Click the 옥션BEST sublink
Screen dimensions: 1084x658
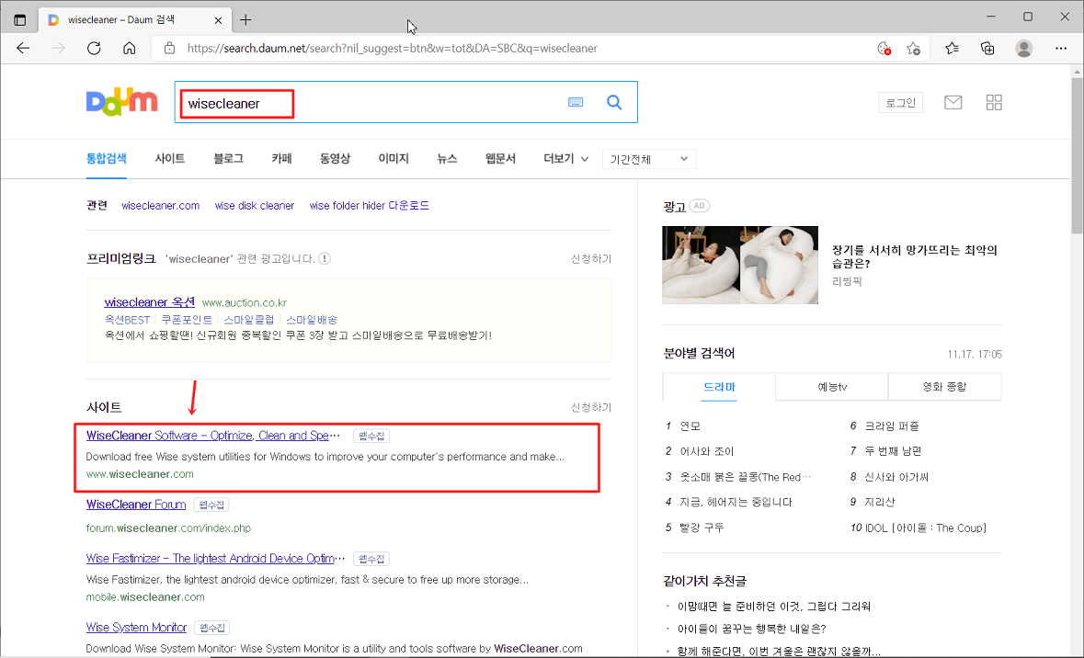127,319
